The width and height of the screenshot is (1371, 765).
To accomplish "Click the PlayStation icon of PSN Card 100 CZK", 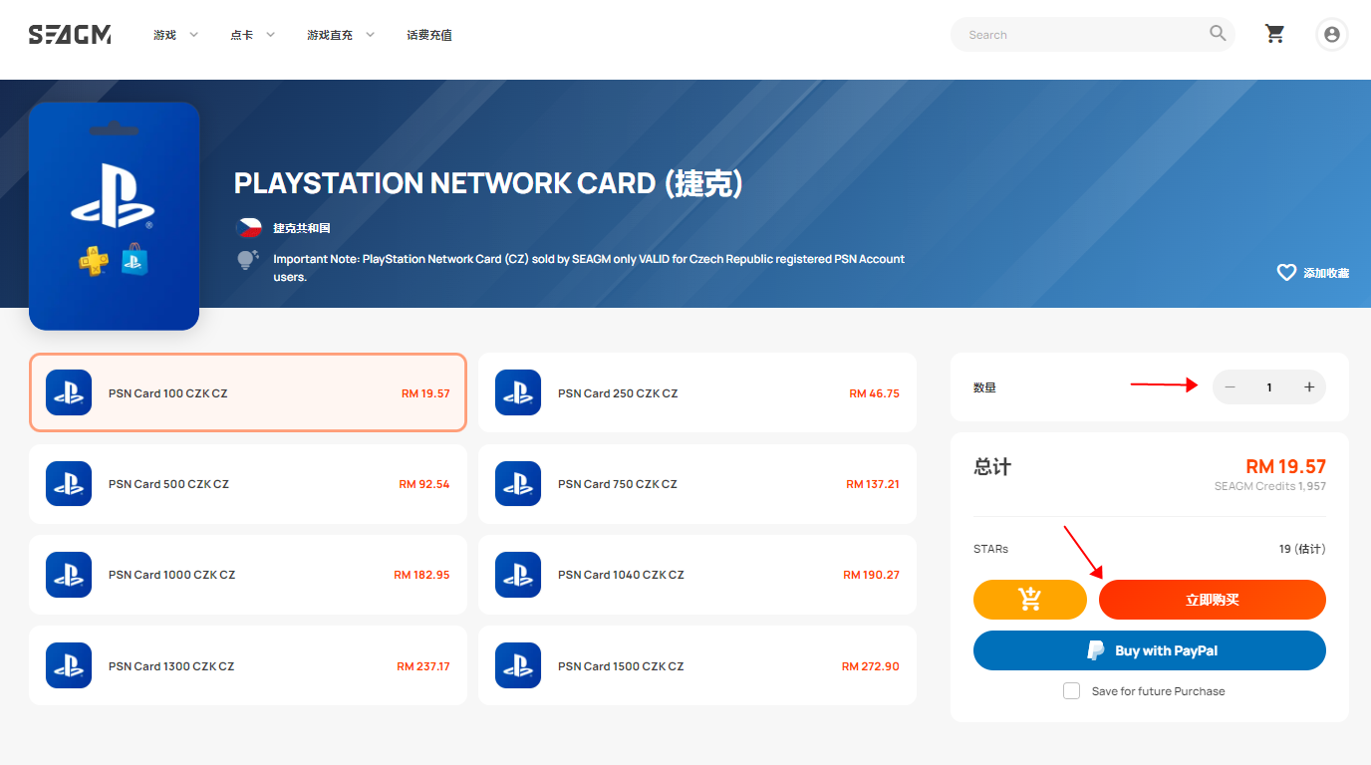I will [69, 392].
